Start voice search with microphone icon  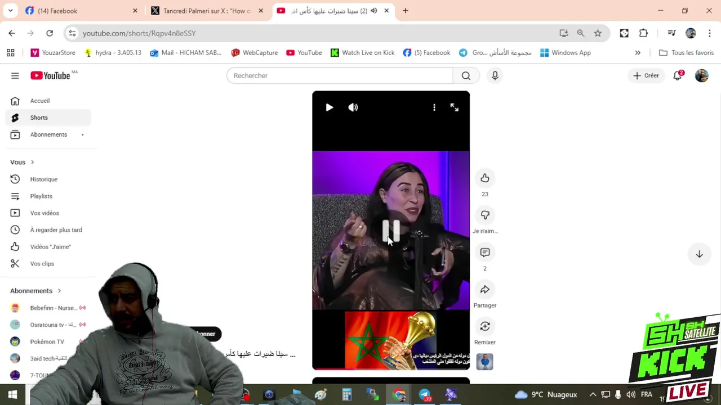(495, 75)
